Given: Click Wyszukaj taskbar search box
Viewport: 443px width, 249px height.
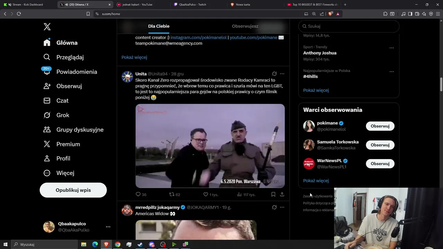Looking at the screenshot, I should pos(44,245).
